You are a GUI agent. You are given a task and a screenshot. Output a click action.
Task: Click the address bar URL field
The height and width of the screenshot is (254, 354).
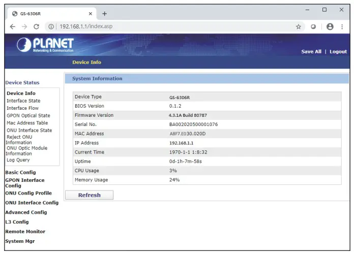176,26
